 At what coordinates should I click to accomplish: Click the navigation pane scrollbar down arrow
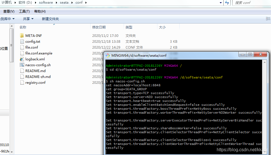pyautogui.click(x=12, y=152)
